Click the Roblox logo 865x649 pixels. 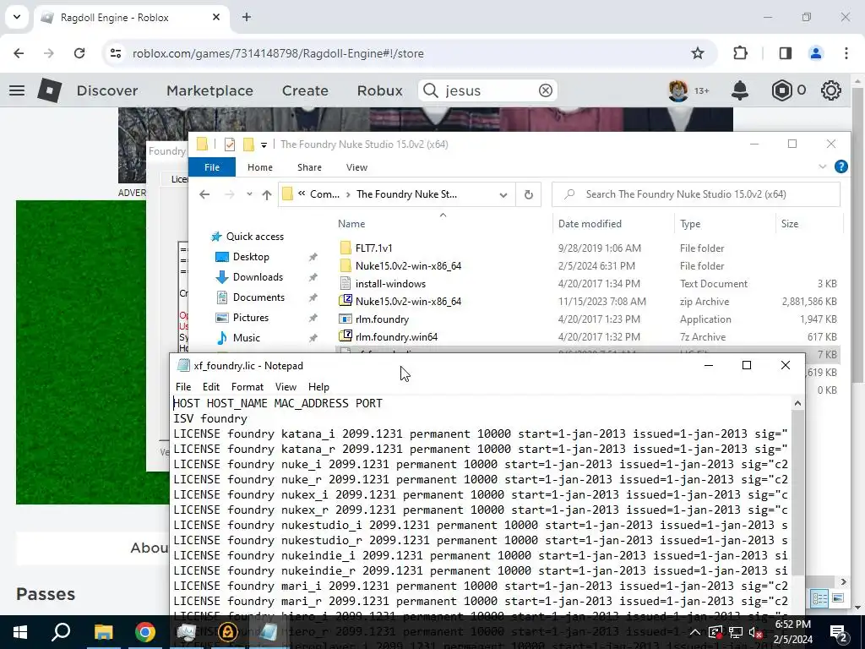coord(50,90)
